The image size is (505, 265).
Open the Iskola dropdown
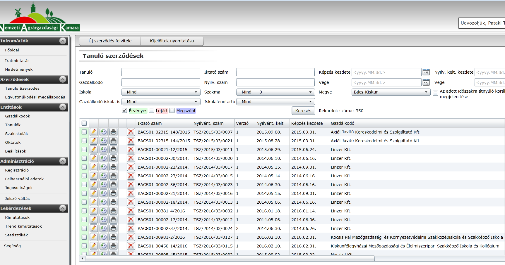[x=161, y=92]
